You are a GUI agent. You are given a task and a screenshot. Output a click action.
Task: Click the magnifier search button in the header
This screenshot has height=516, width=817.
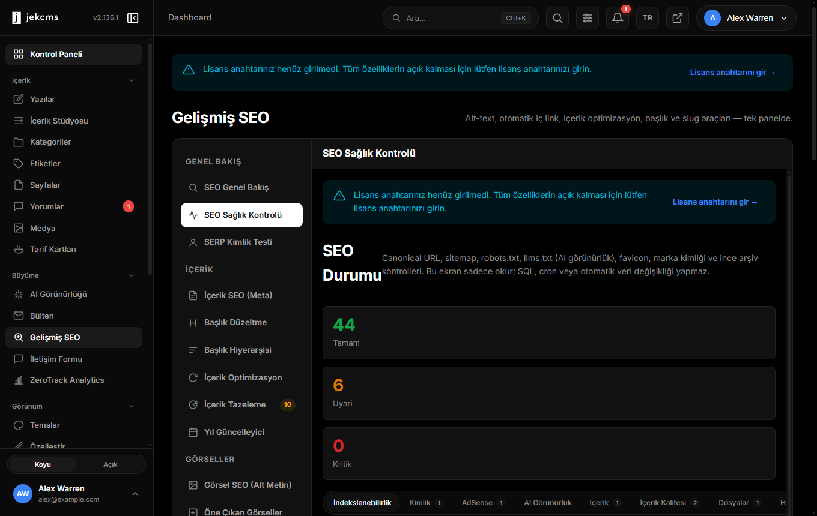click(557, 18)
